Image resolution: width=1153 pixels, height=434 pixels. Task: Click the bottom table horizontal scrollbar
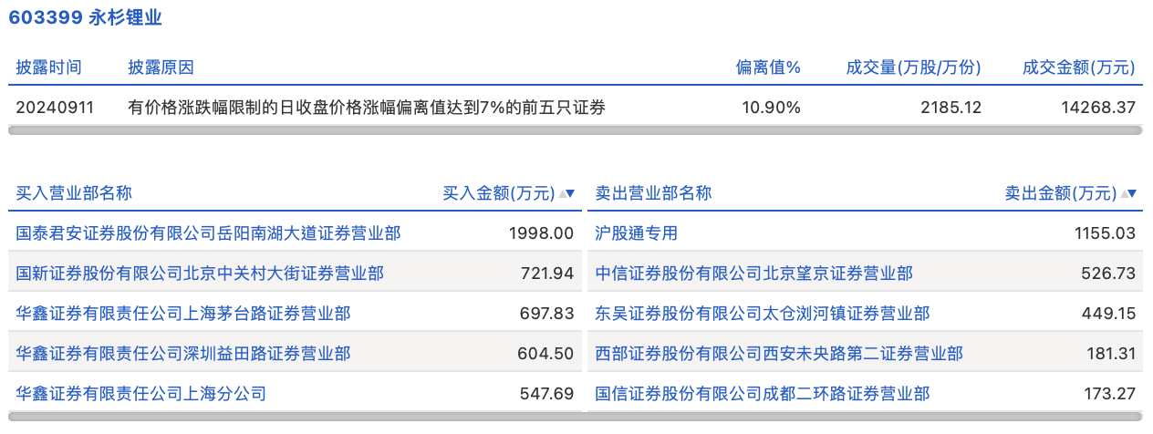click(575, 417)
